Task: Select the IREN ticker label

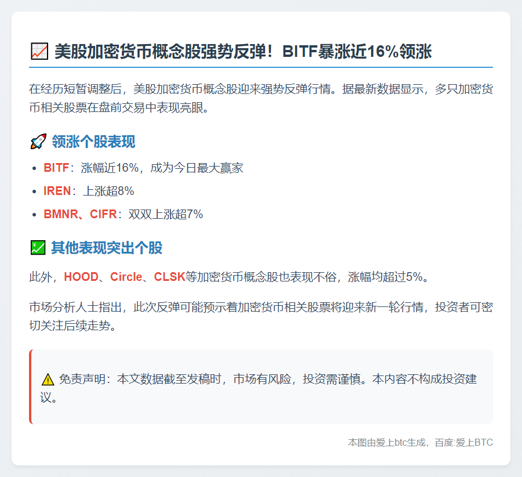Action: pos(56,191)
